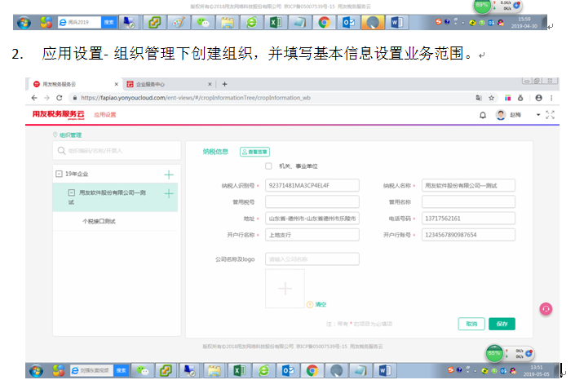Click the plus icon beside 19年企业

[x=169, y=175]
